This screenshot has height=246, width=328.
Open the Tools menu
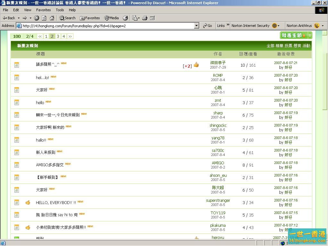[60, 10]
